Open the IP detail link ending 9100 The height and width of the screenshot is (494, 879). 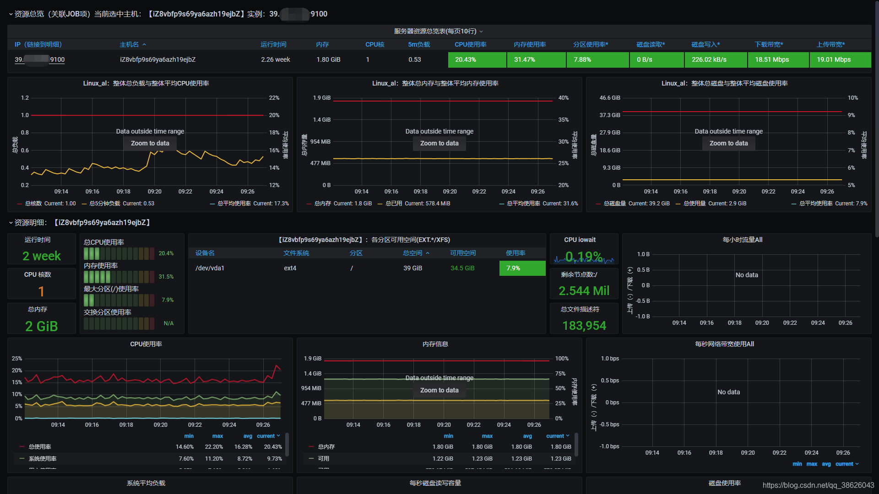(39, 59)
